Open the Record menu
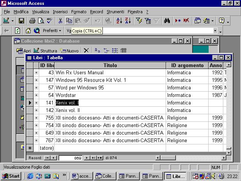The width and height of the screenshot is (241, 181). pyautogui.click(x=96, y=12)
